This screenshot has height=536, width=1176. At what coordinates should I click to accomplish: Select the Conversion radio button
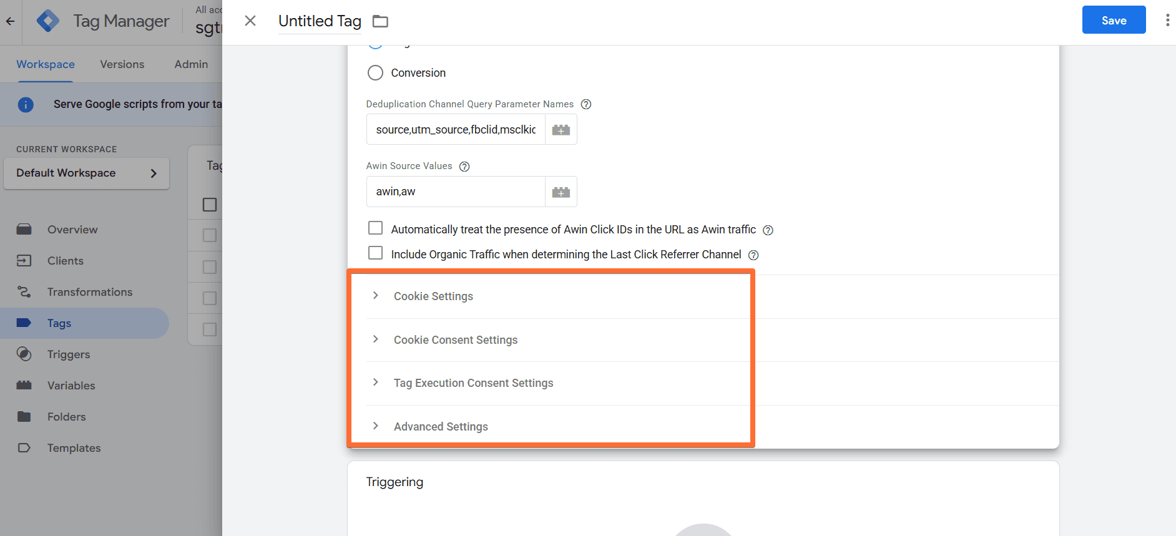click(375, 73)
